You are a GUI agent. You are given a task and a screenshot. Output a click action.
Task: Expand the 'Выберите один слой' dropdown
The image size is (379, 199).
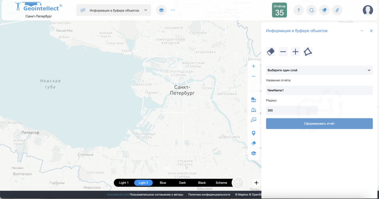pos(319,70)
